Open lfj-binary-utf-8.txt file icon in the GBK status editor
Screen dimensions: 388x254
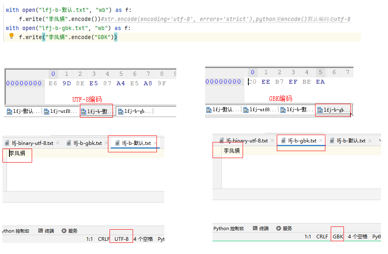point(222,141)
